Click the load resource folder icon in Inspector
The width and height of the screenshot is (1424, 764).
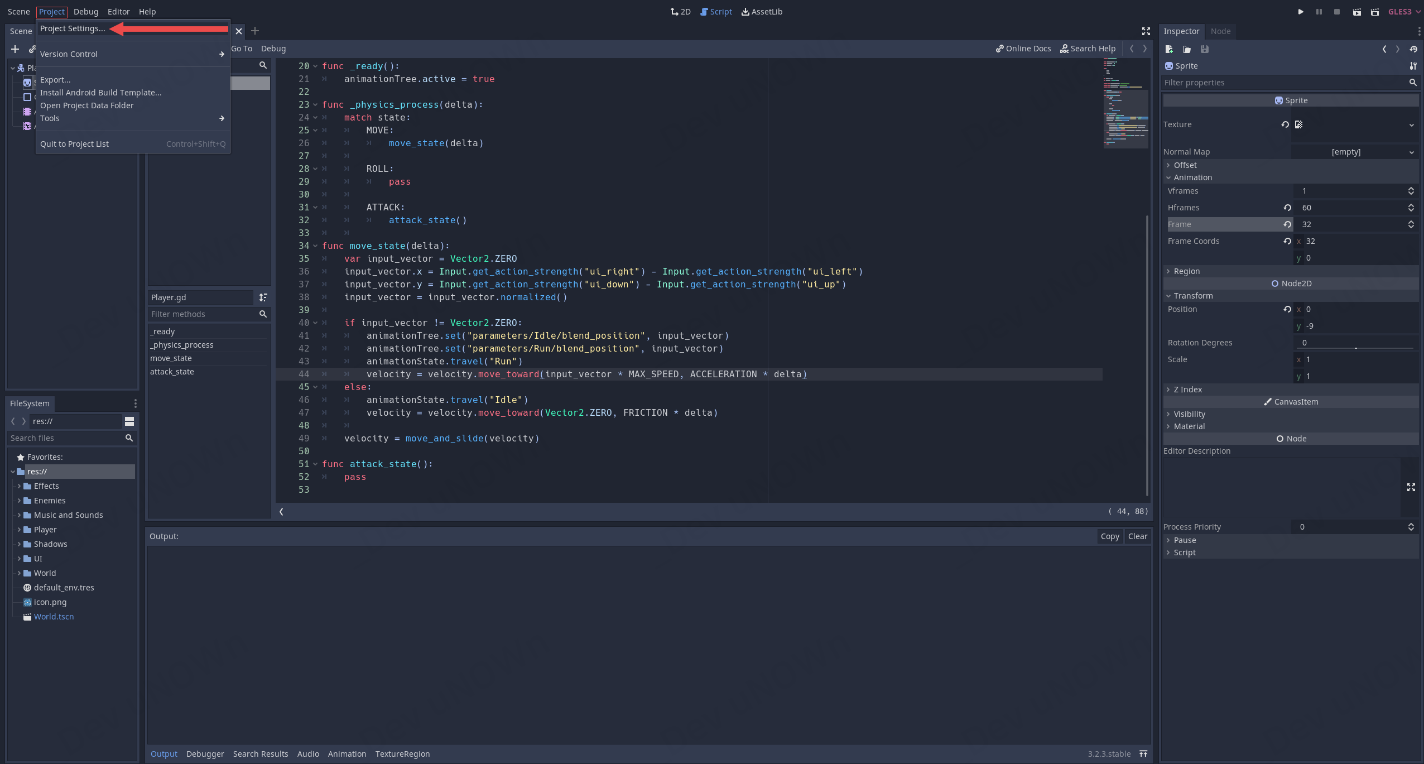tap(1187, 49)
